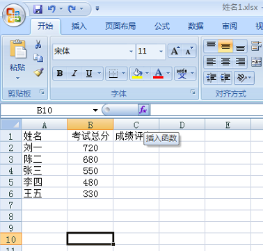263x251 pixels.
Task: Cut selection with the scissors icon
Action: click(x=38, y=44)
